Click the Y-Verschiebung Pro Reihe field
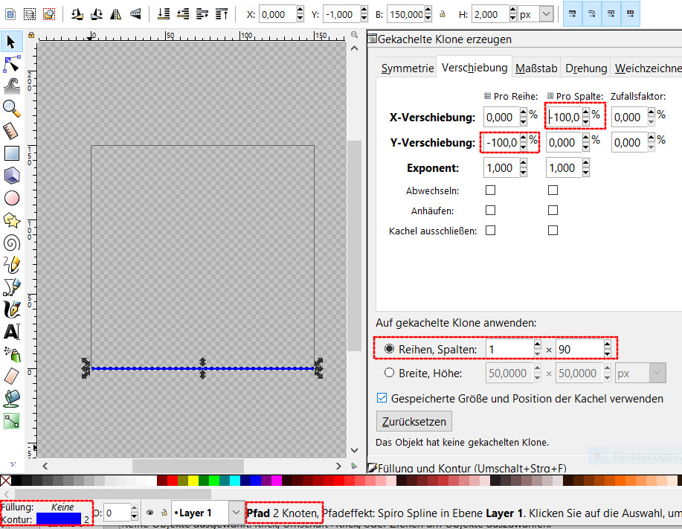682x529 pixels. pyautogui.click(x=501, y=142)
